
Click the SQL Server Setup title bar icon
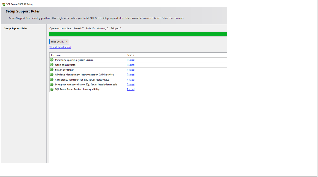(3, 4)
